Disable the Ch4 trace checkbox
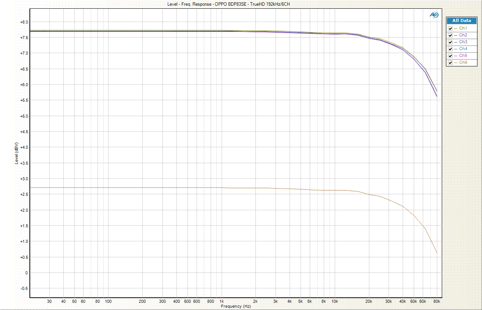This screenshot has width=482, height=310. click(450, 49)
